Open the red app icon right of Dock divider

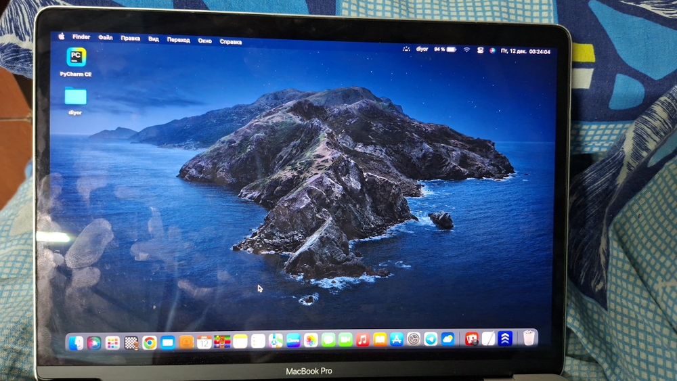471,339
